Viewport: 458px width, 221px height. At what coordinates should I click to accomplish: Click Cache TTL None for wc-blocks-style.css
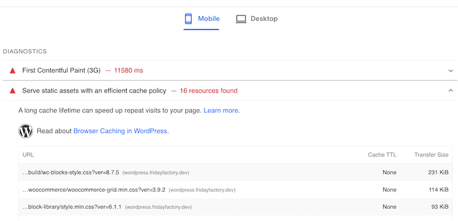pos(389,172)
